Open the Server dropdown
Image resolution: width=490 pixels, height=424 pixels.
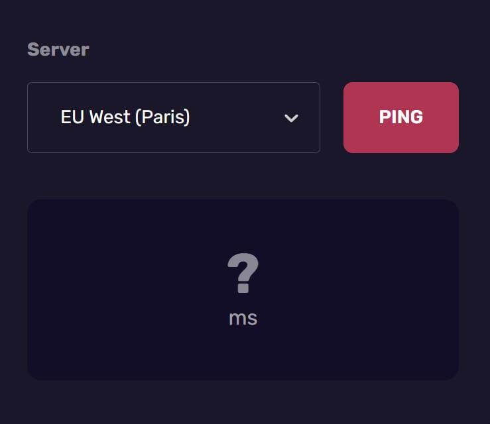point(173,117)
